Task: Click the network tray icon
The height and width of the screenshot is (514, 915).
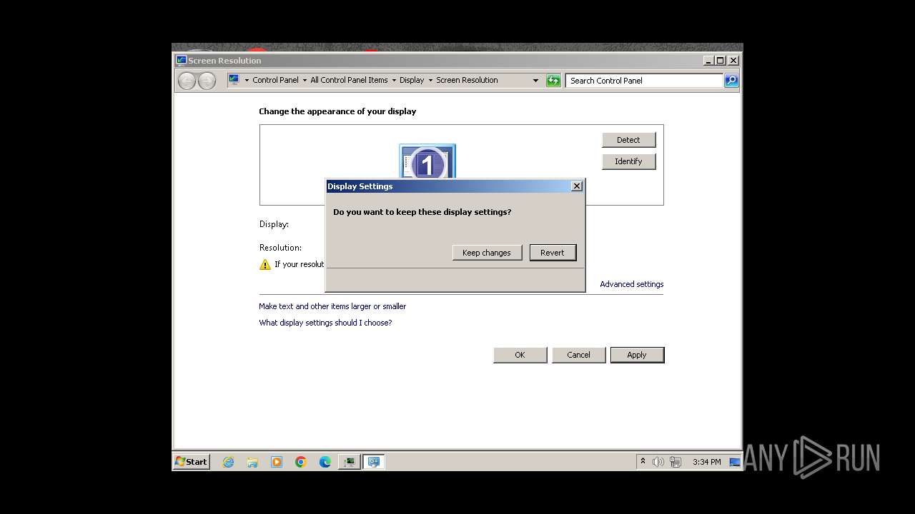Action: coord(676,462)
